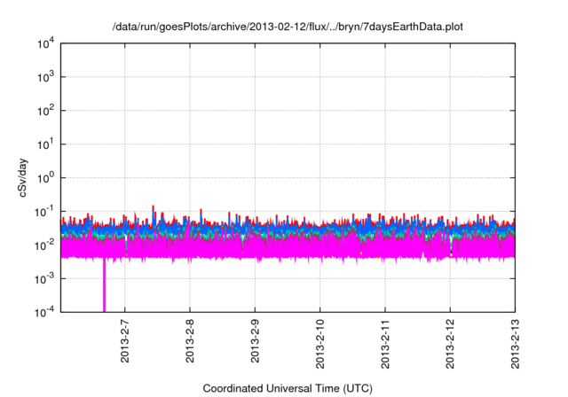Screen dimensions: 568x397
Task: Select the plot title file path text
Action: pos(288,27)
